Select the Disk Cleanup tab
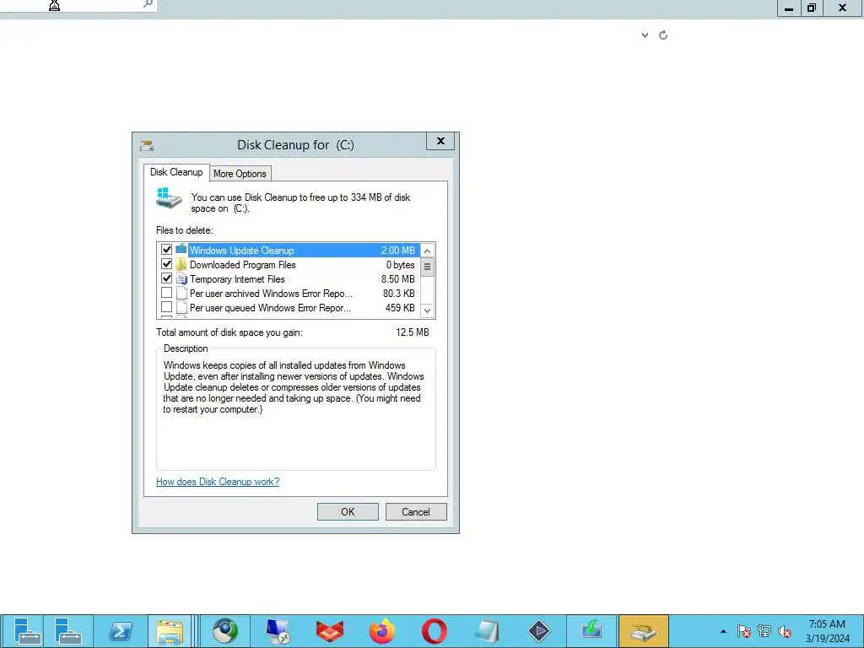864x648 pixels. tap(176, 172)
